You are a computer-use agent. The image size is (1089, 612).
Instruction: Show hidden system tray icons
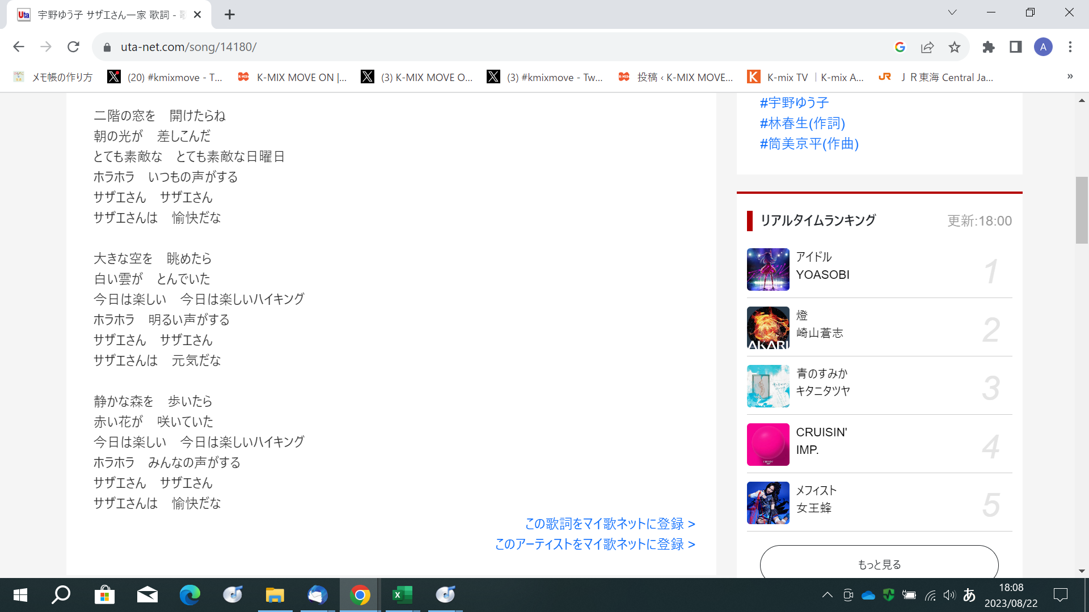pos(828,595)
